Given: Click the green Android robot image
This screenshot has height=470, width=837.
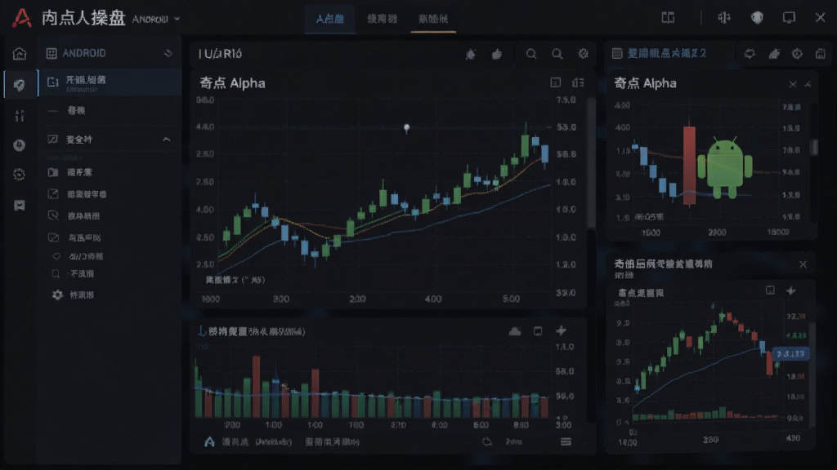Looking at the screenshot, I should (x=725, y=167).
